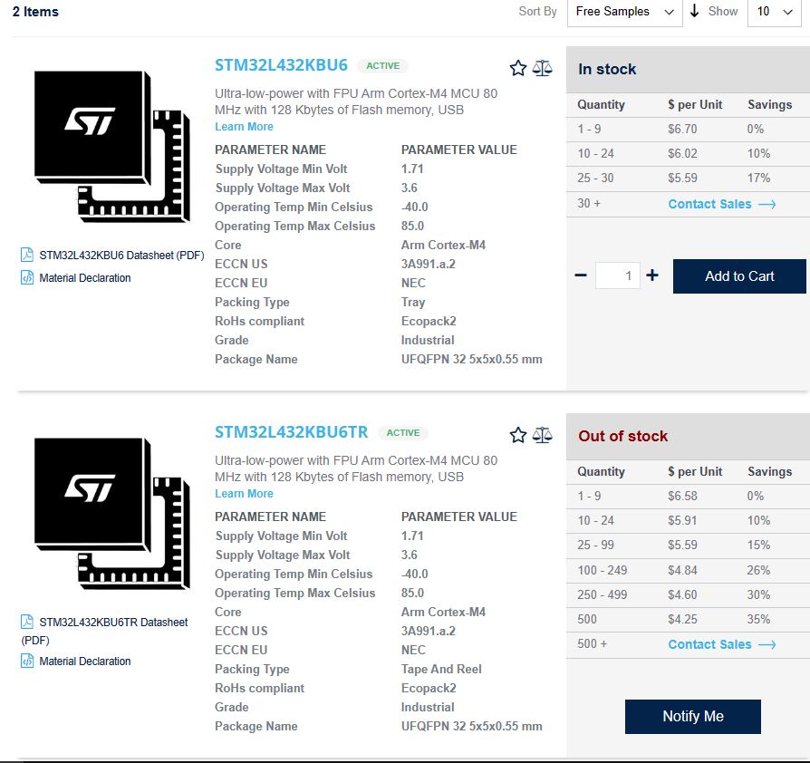Click the 35% savings value
This screenshot has width=810, height=763.
(x=758, y=619)
